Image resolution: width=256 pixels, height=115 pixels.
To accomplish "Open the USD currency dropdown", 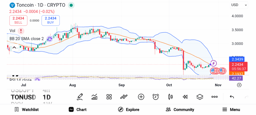I will click(x=239, y=5).
